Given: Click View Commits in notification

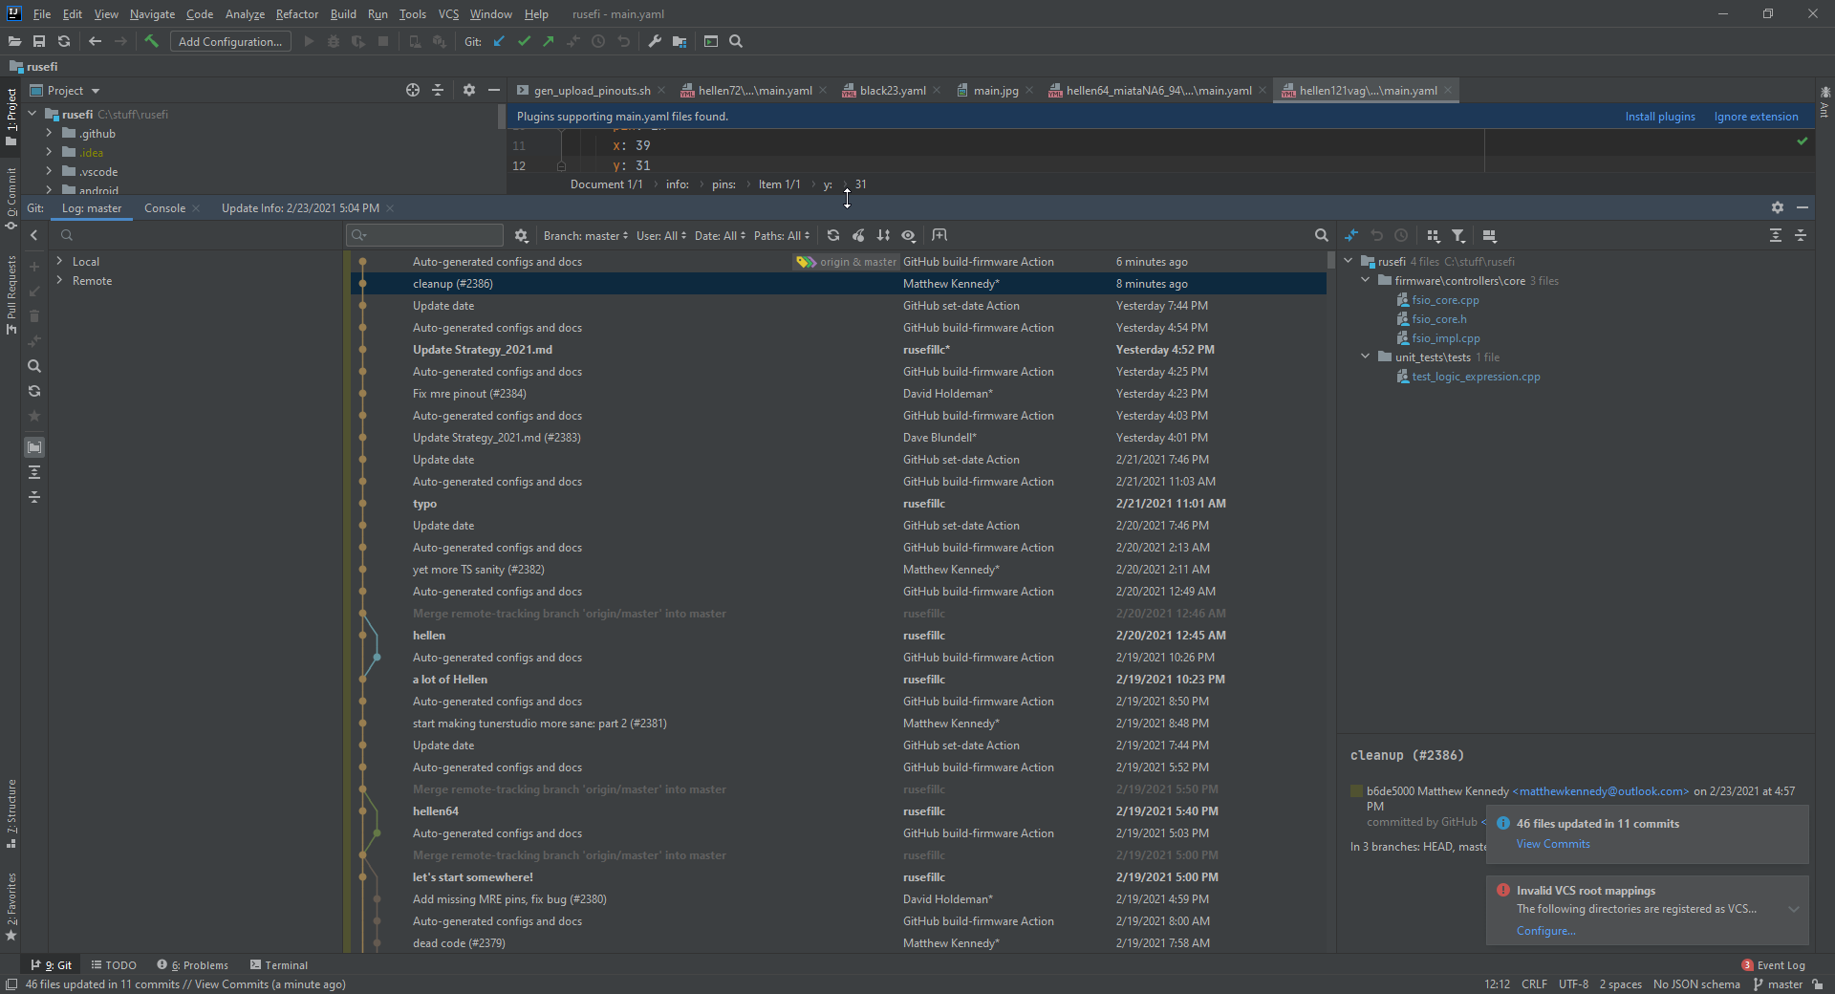Looking at the screenshot, I should 1553,844.
